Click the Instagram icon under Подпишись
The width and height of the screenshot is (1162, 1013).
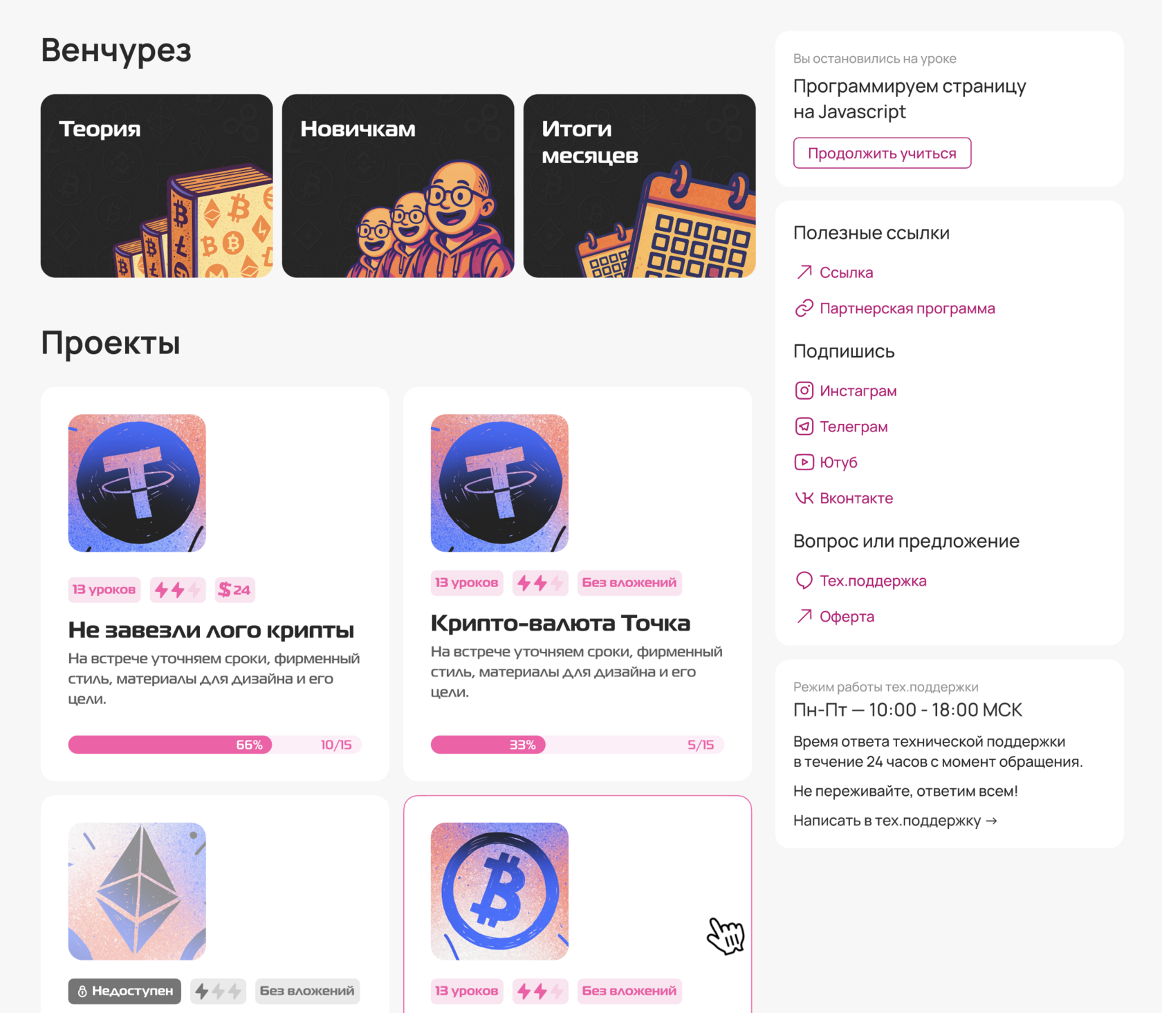[x=804, y=391]
